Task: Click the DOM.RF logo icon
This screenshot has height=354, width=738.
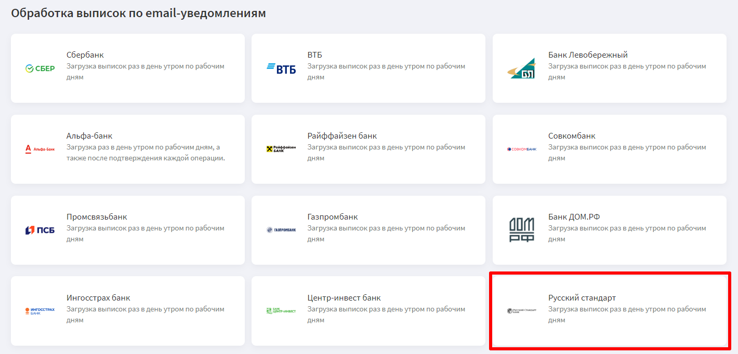Action: (x=522, y=230)
